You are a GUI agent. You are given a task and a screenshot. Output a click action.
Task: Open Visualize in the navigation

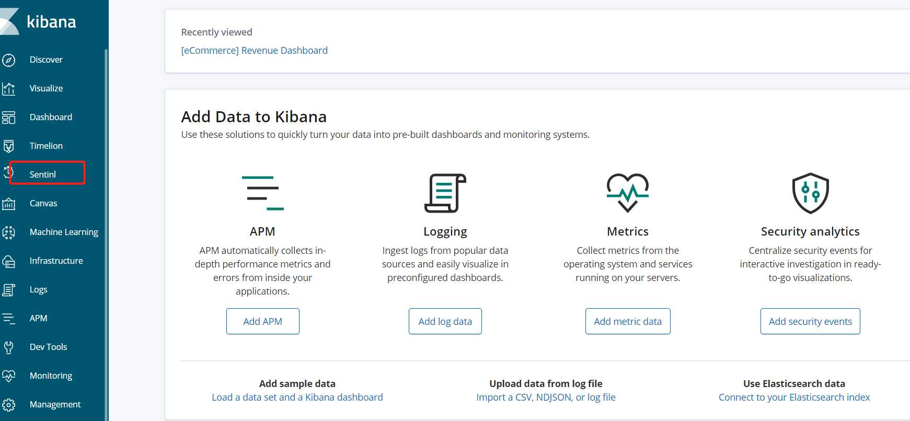tap(46, 88)
